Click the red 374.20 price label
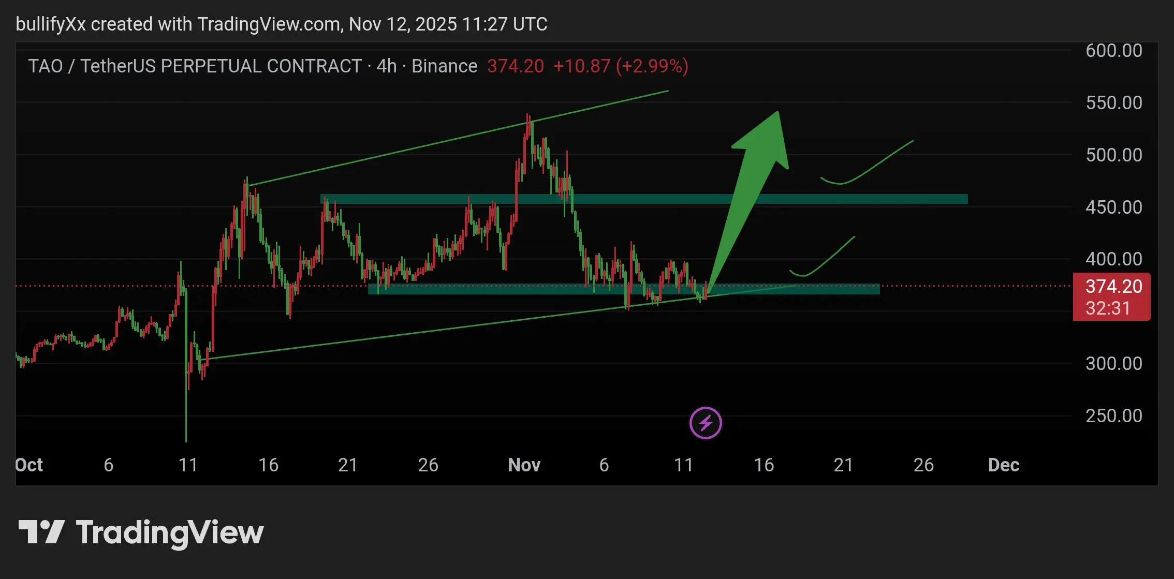 (1113, 287)
